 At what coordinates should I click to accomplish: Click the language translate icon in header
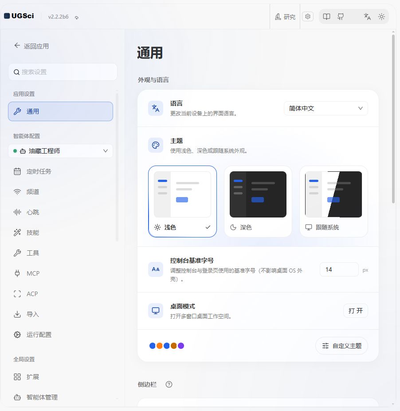(367, 17)
